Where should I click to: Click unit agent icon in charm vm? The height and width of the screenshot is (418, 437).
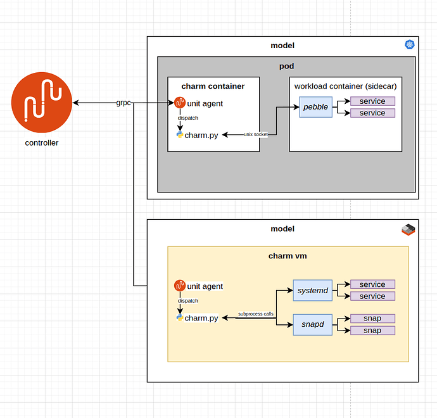pyautogui.click(x=180, y=286)
